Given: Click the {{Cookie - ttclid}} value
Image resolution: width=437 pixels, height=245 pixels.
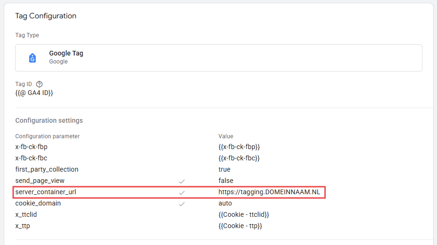Looking at the screenshot, I should pos(244,214).
